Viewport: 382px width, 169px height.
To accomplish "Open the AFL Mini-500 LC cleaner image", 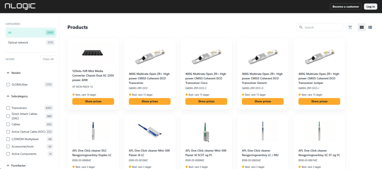I will pyautogui.click(x=150, y=131).
